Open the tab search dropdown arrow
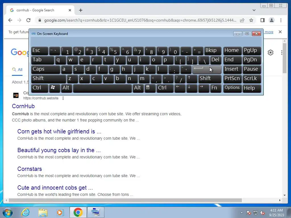 [x=254, y=10]
